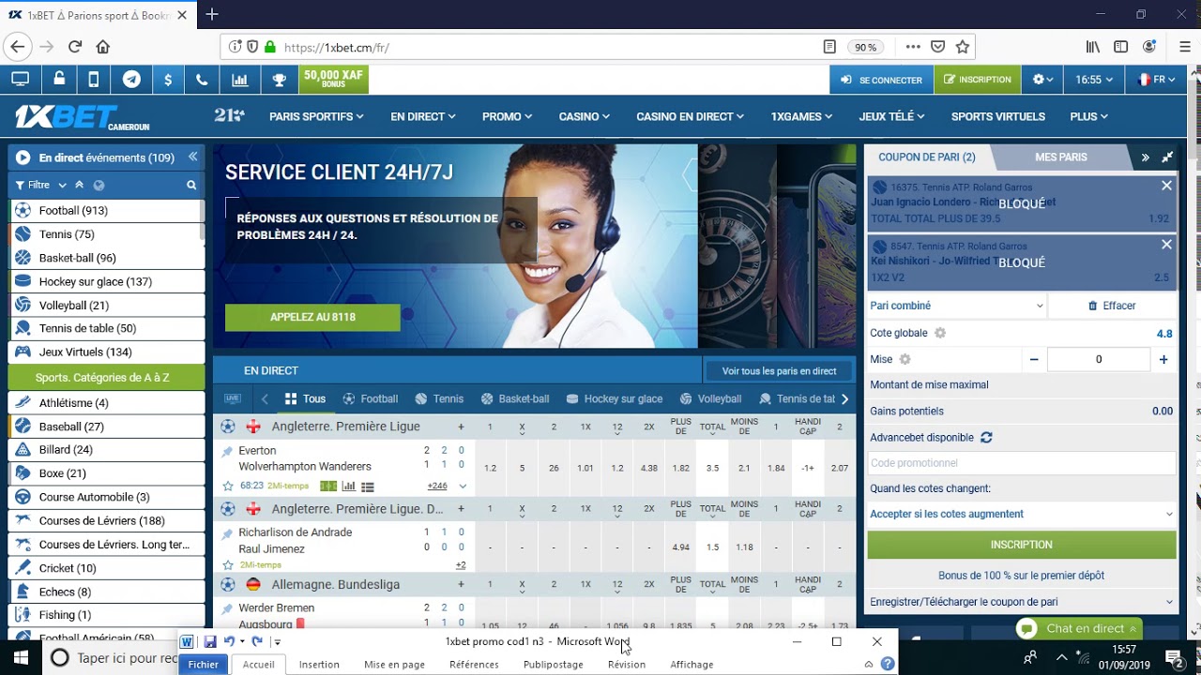Remove Londero bet from coupon

click(1166, 186)
